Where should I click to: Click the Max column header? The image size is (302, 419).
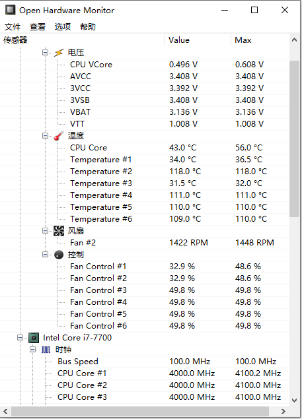(260, 40)
